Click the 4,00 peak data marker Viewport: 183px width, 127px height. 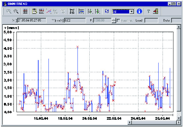77,47
